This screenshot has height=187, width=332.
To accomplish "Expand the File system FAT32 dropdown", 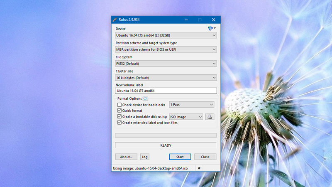I will tap(166, 64).
